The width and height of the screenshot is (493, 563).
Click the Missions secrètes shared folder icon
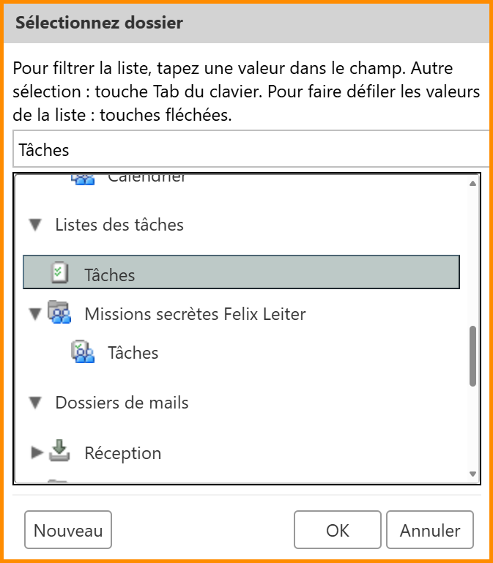pyautogui.click(x=59, y=313)
